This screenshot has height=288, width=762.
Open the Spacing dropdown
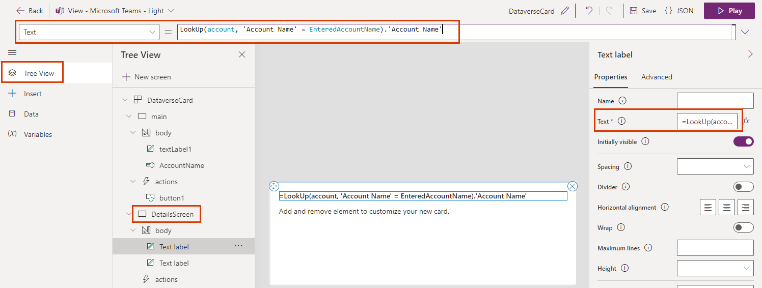tap(715, 166)
